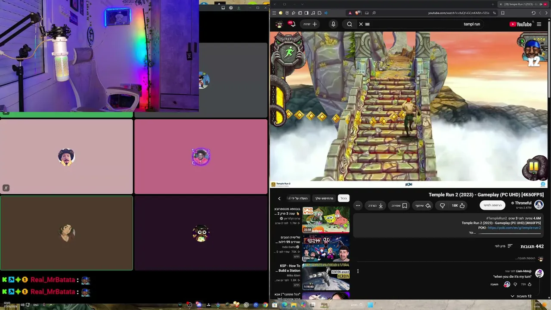The image size is (551, 310).
Task: Start voice search with microphone icon
Action: coord(333,24)
